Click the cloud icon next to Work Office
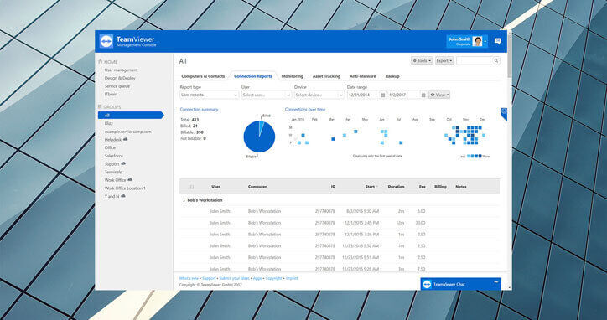The image size is (607, 320). pos(130,180)
